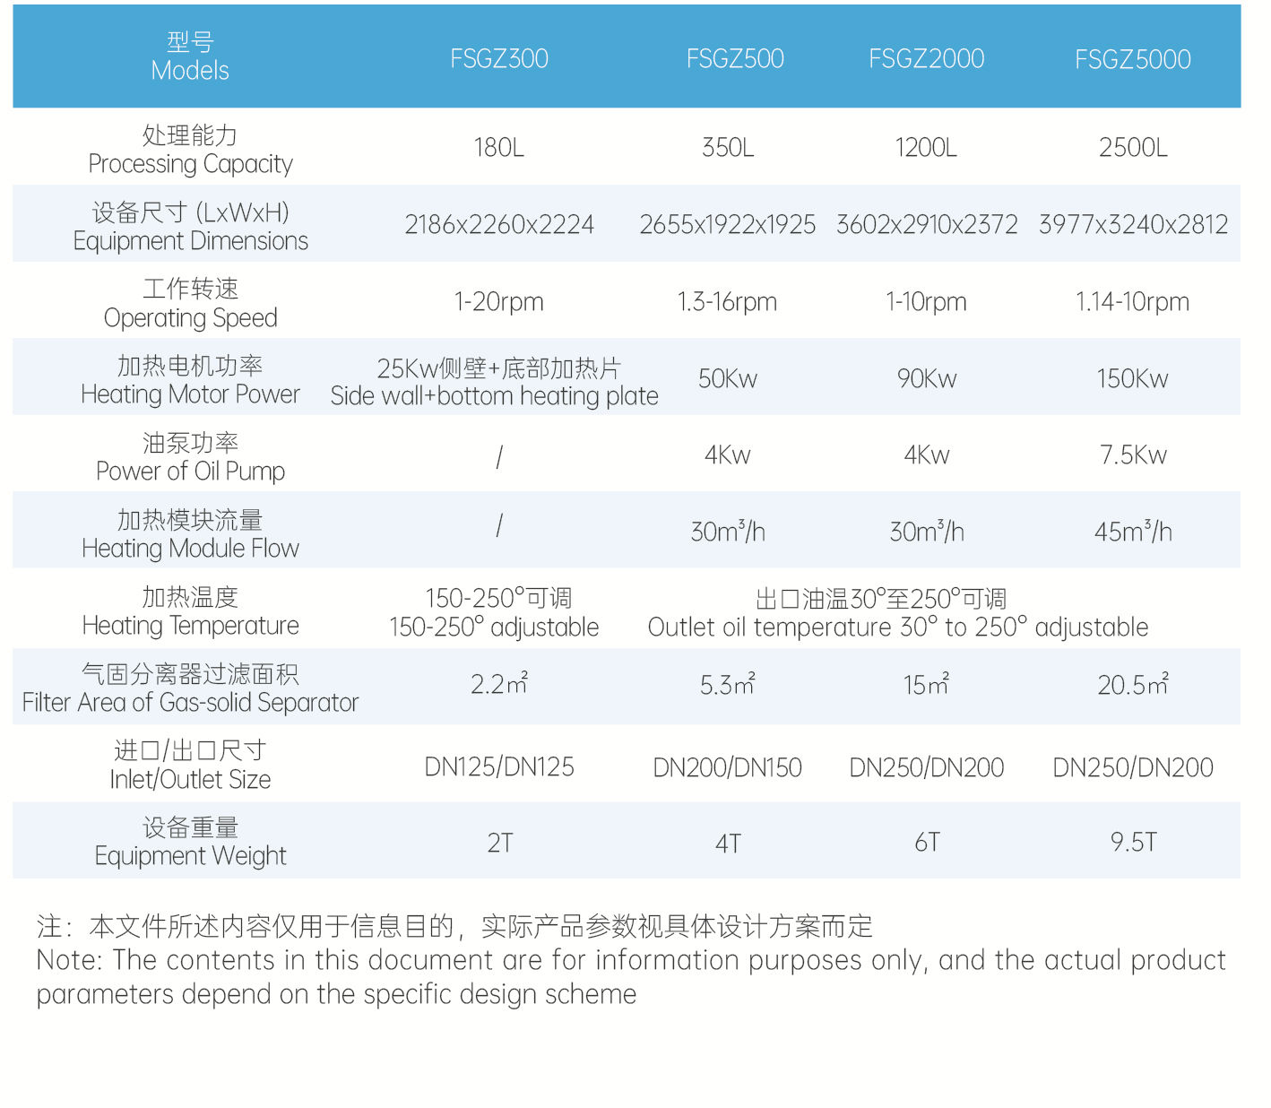The image size is (1271, 1108).
Task: Select the 2186x2260x2224 dimensions cell
Action: pyautogui.click(x=498, y=225)
